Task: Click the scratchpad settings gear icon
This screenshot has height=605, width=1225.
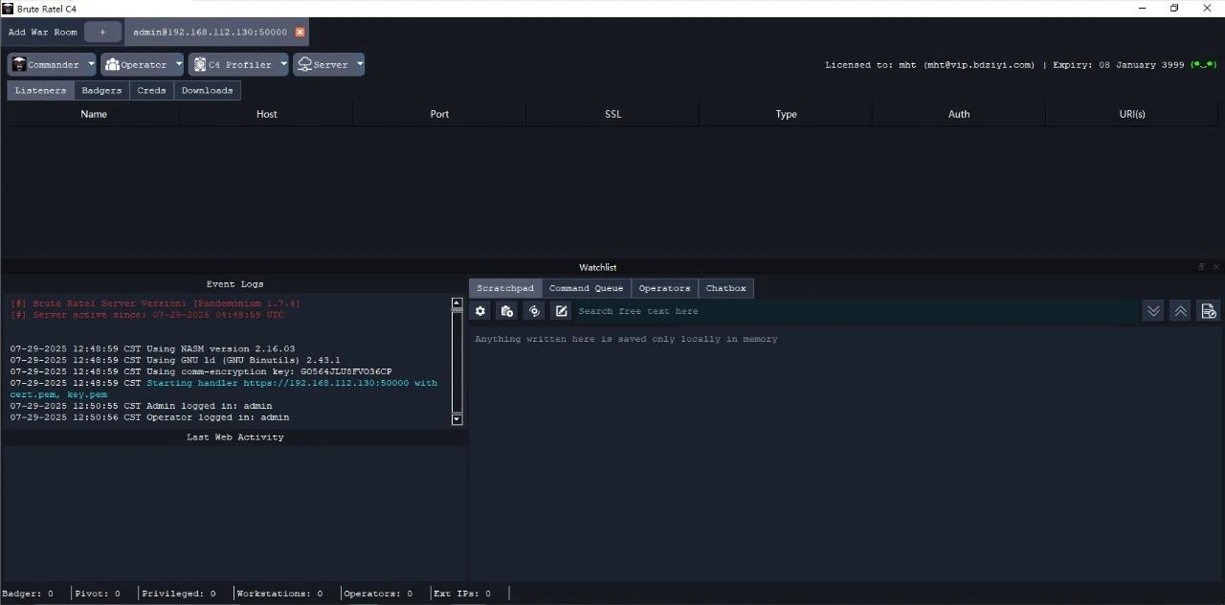Action: coord(480,311)
